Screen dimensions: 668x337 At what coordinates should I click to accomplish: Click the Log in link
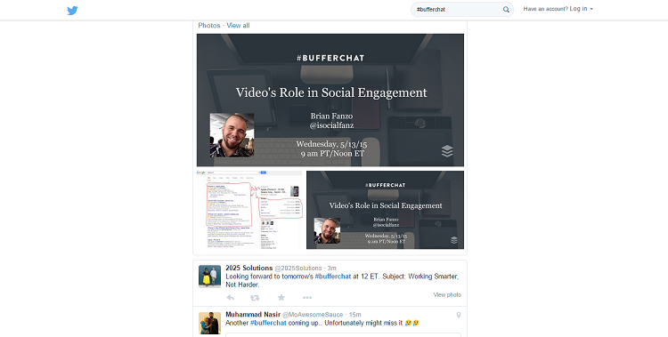[x=578, y=9]
